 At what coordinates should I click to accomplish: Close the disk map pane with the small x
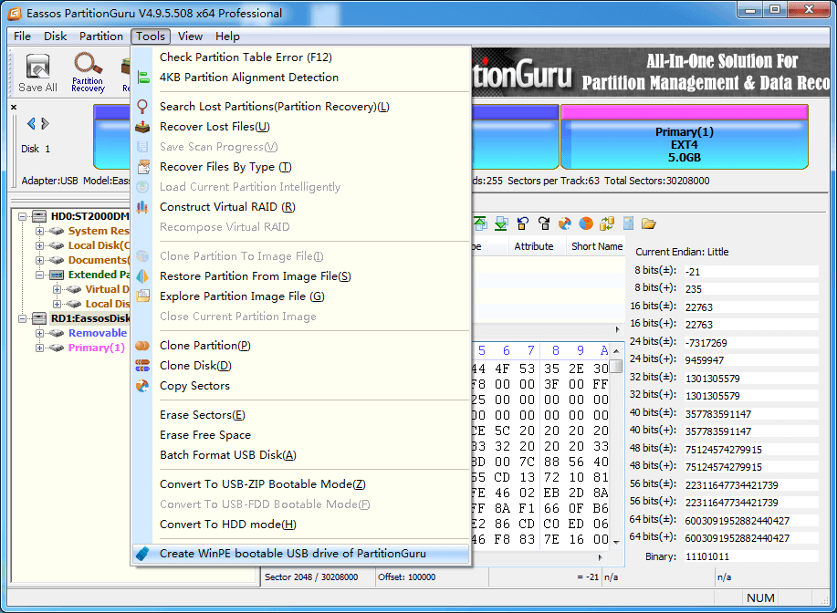(14, 108)
